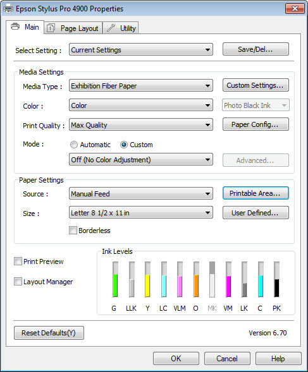Click the VM vivid magenta ink bar
This screenshot has width=308, height=372.
pos(228,279)
